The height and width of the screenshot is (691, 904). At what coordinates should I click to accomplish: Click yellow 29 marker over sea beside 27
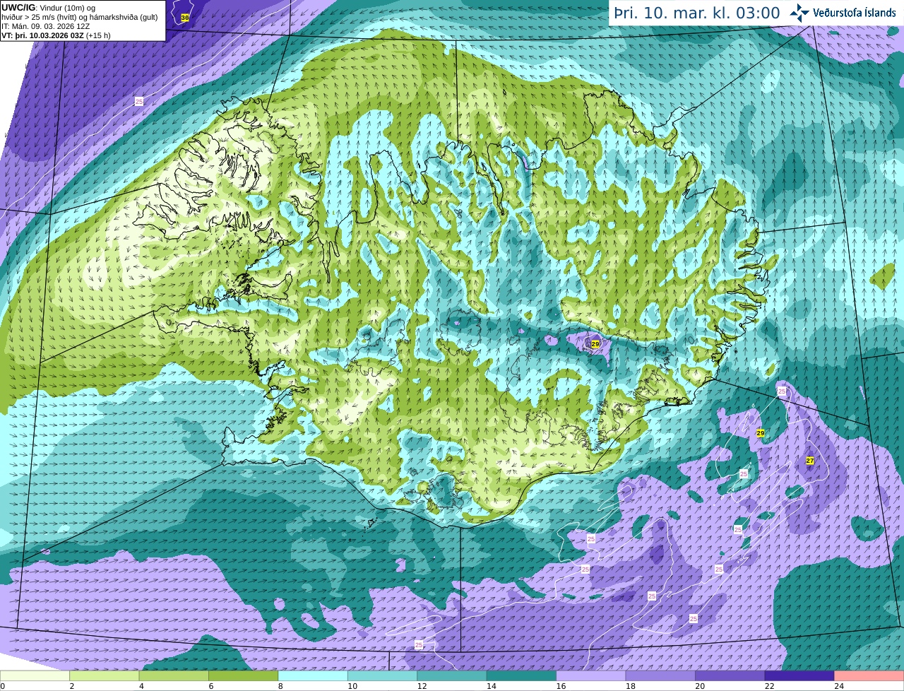[x=761, y=433]
